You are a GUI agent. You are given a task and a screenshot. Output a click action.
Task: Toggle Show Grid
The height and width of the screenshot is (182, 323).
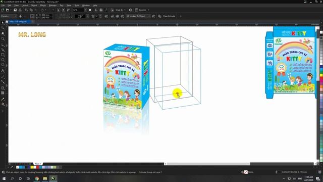point(101,10)
